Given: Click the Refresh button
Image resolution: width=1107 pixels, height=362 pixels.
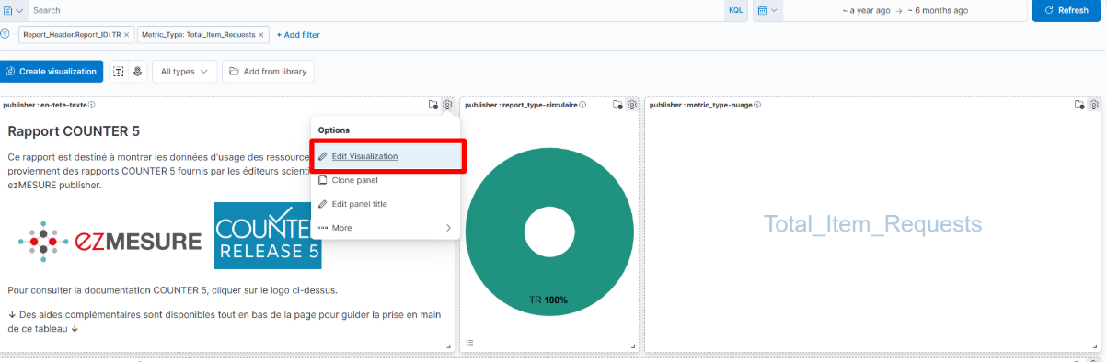Looking at the screenshot, I should coord(1066,10).
